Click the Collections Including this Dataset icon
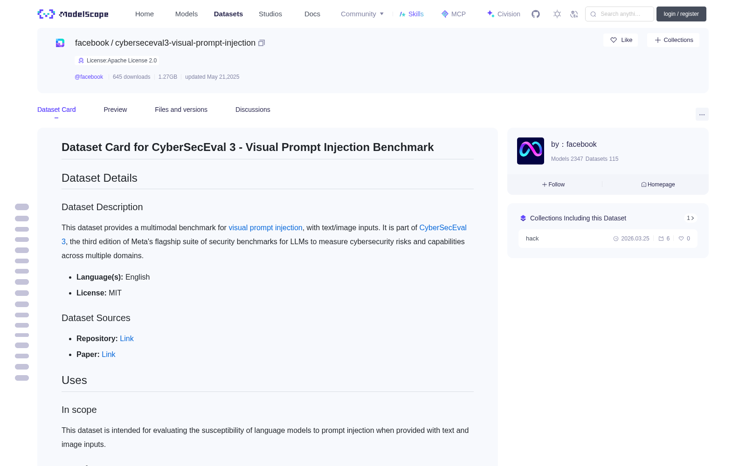This screenshot has width=746, height=466. [523, 218]
